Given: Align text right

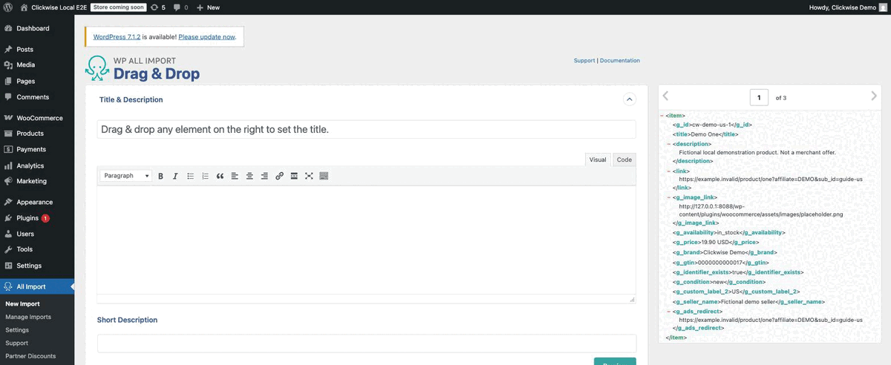Looking at the screenshot, I should pos(264,176).
